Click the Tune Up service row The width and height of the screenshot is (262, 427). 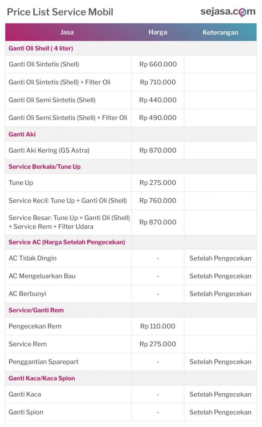pos(21,183)
